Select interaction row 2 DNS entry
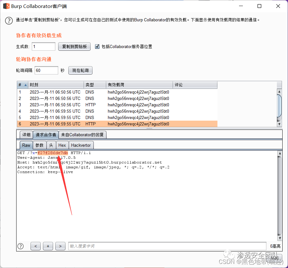 click(117, 99)
